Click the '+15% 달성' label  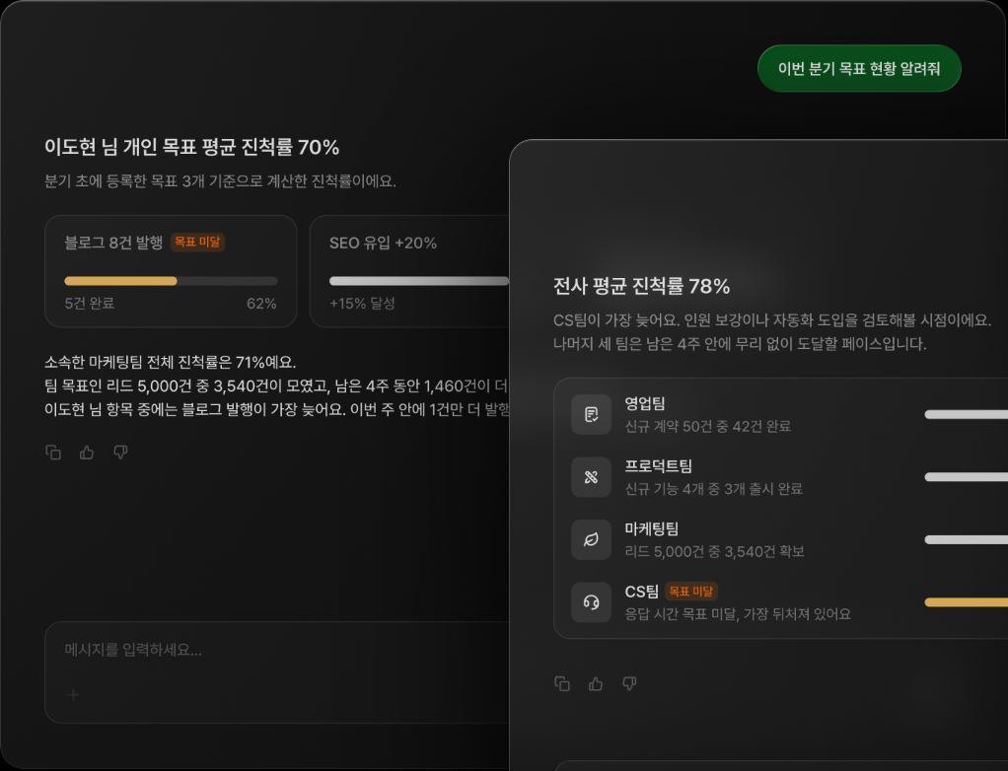pyautogui.click(x=362, y=304)
